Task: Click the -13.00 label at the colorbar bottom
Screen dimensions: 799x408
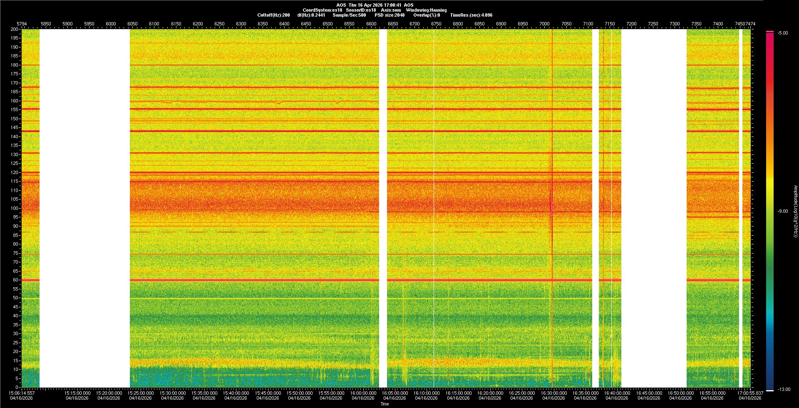Action: (784, 389)
